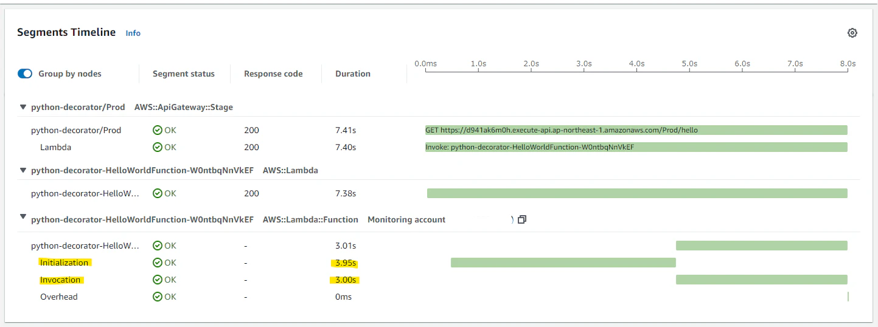Viewport: 878px width, 327px height.
Task: Toggle the Group by nodes switch
Action: click(25, 74)
